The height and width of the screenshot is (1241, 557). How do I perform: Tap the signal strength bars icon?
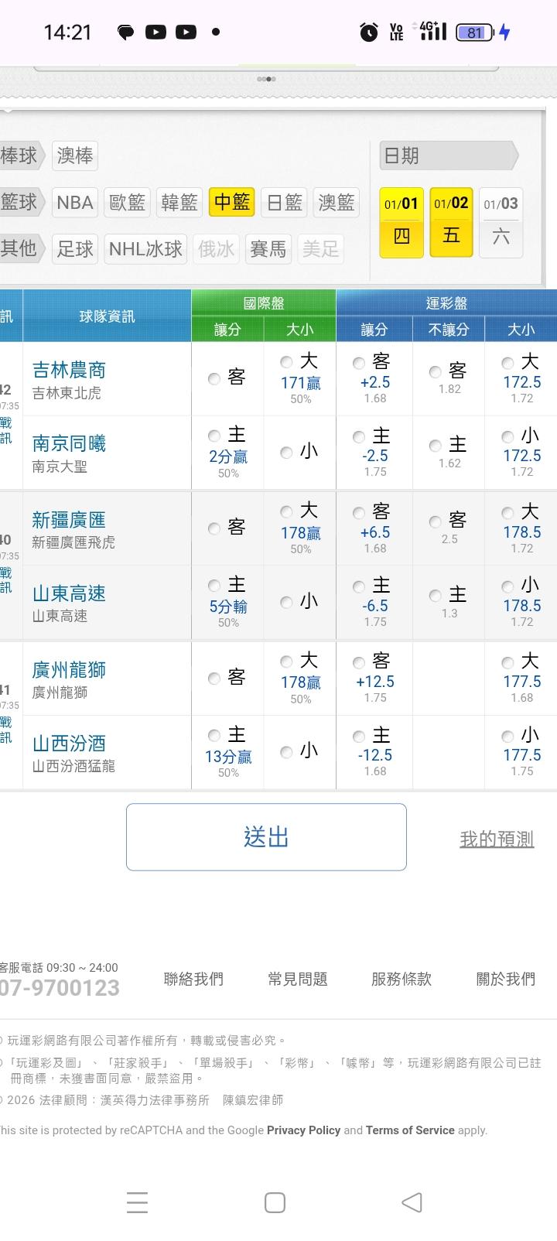[433, 31]
